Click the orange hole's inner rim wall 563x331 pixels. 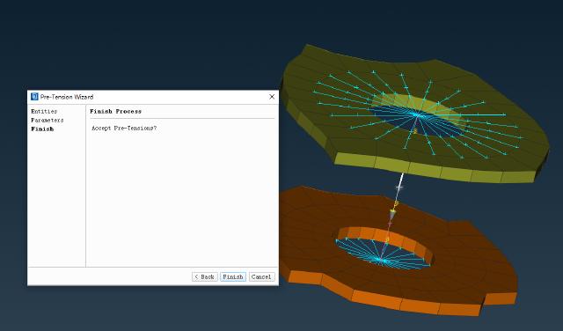(x=388, y=237)
